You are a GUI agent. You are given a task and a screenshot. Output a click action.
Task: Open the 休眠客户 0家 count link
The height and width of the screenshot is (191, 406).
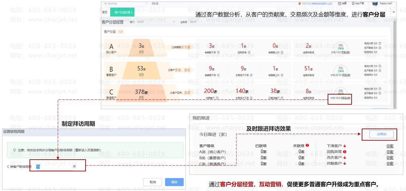tap(390, 164)
